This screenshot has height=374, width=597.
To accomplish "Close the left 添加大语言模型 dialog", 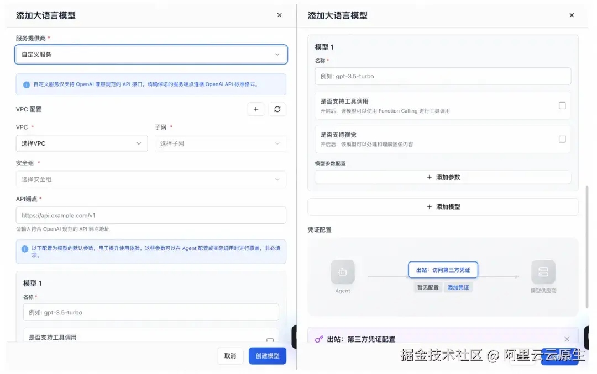I will (279, 15).
